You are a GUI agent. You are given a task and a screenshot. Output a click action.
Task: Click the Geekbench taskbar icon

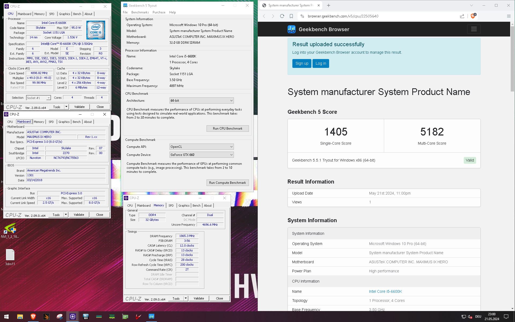tap(152, 317)
